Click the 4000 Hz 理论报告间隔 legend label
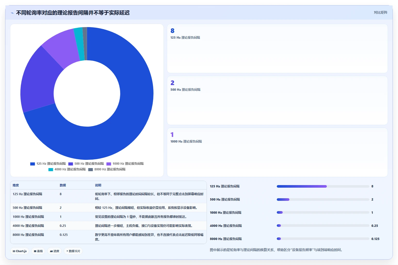 [70, 169]
